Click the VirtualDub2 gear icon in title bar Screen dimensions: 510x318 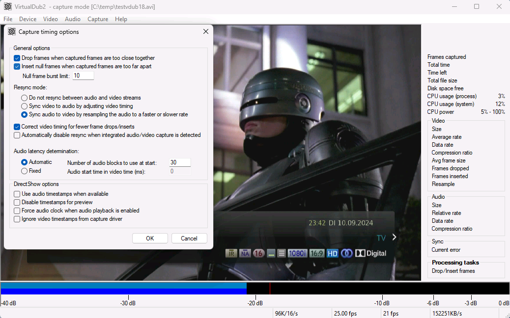pyautogui.click(x=7, y=6)
